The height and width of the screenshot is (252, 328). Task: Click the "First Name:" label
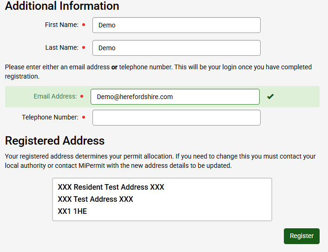point(62,25)
